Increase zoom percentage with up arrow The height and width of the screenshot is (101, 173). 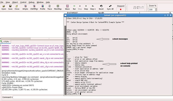pyautogui.click(x=156, y=9)
